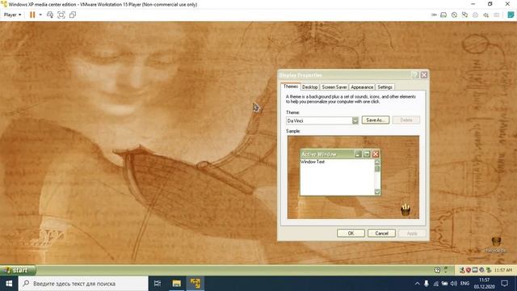Click the Recycle Bin desktop icon
The width and height of the screenshot is (517, 291).
[496, 245]
